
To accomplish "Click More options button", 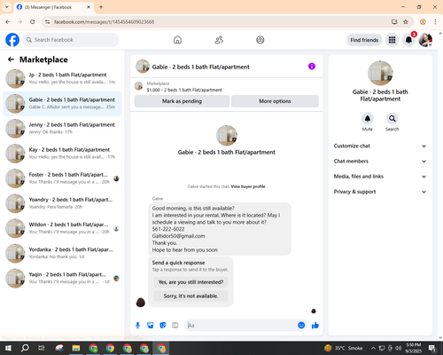I will pyautogui.click(x=275, y=101).
